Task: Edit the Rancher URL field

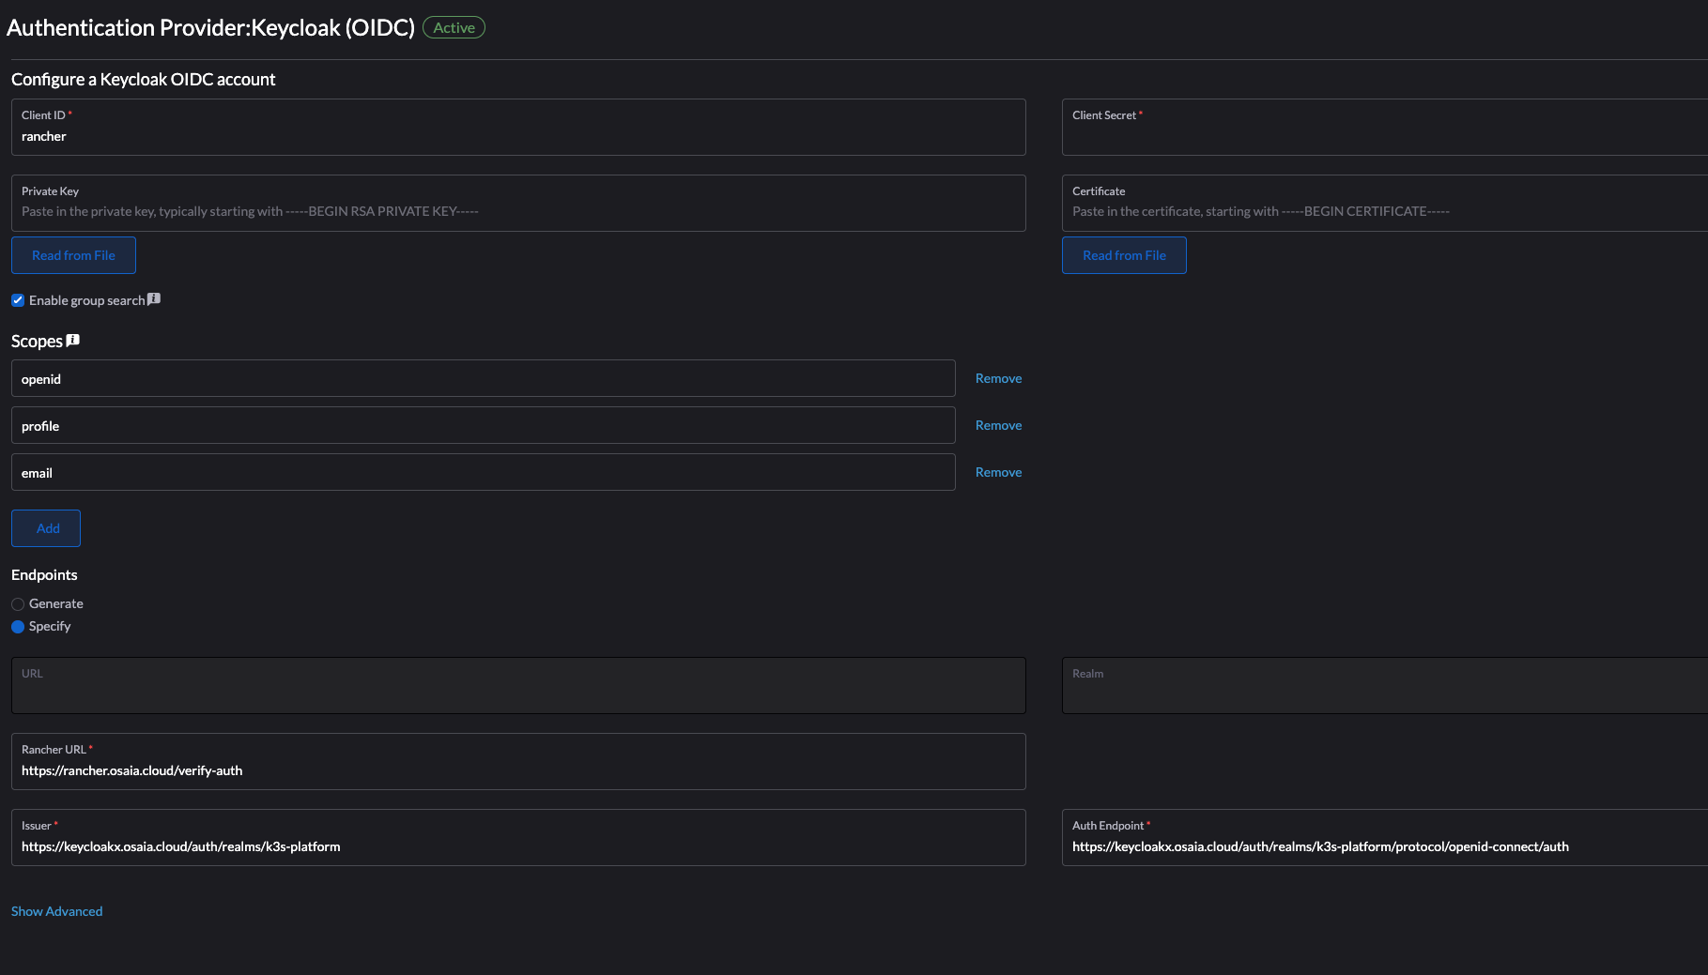Action: (518, 761)
